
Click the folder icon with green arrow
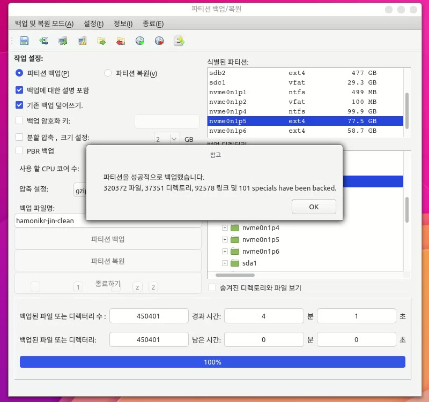pos(101,41)
